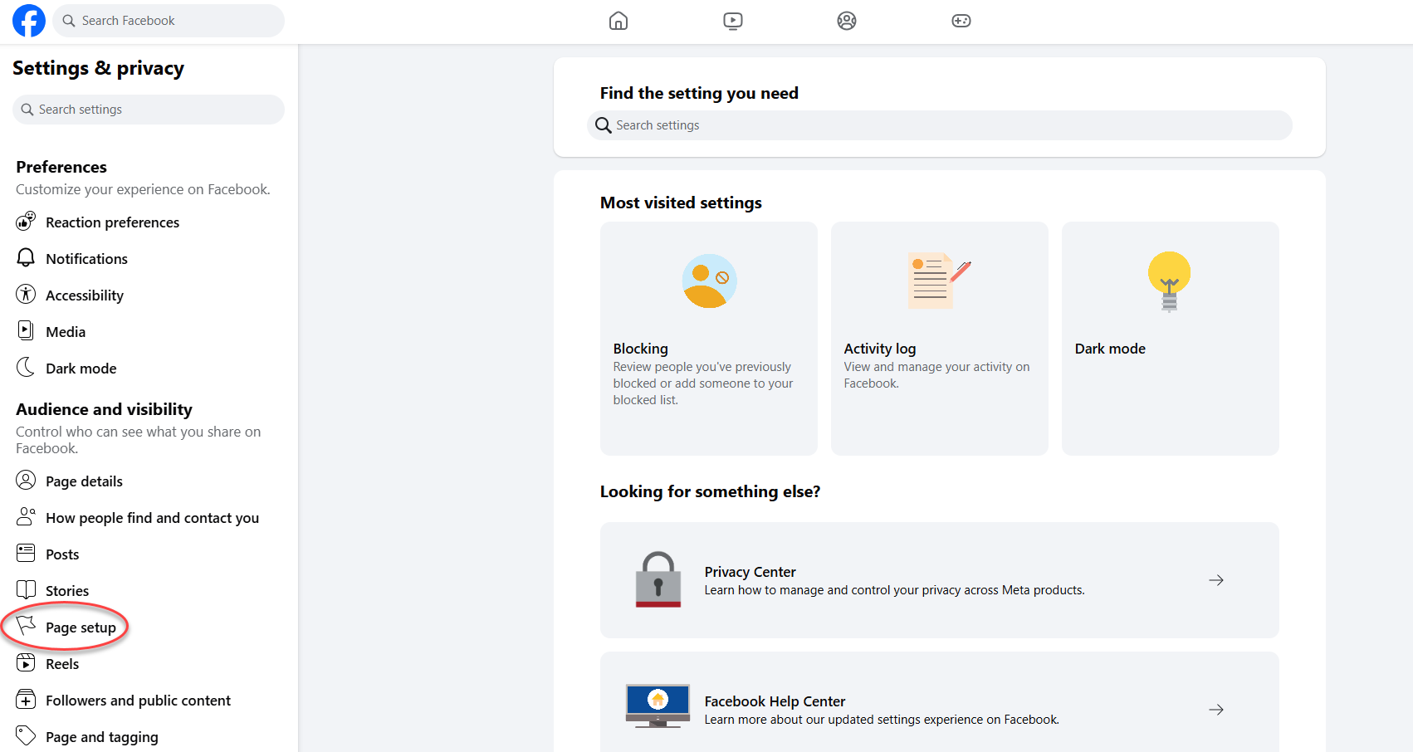Screen dimensions: 1413x752
Task: Click the Posts list icon
Action: pyautogui.click(x=26, y=553)
